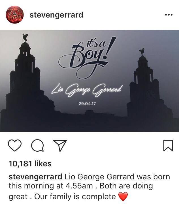Open comments via the speech bubble icon
The image size is (179, 204).
(x=37, y=145)
